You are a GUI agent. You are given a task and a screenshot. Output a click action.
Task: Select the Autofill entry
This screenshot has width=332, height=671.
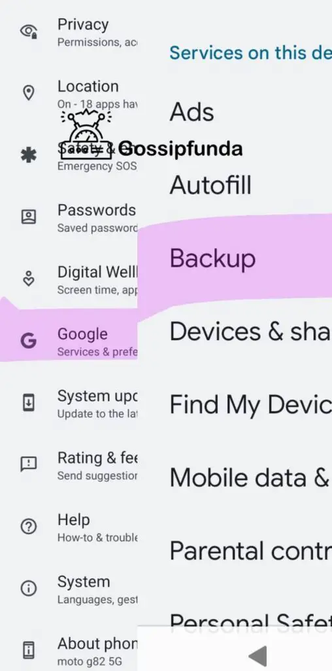(210, 185)
